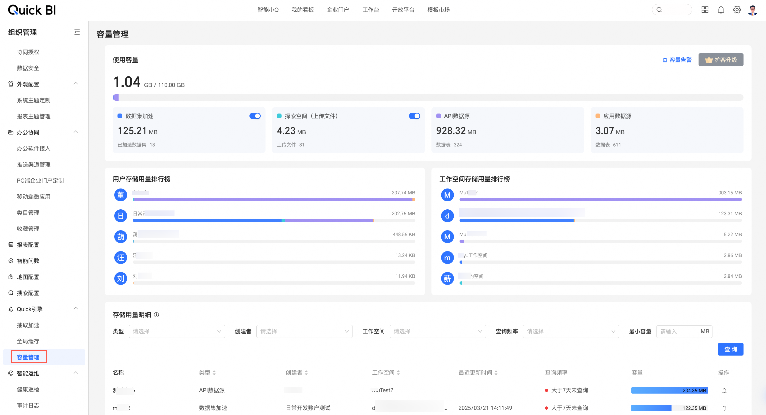Sort by 创建者 column sort icon

(x=306, y=373)
